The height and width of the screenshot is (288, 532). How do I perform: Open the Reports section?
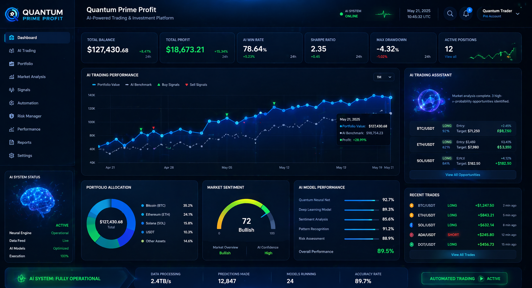click(24, 142)
